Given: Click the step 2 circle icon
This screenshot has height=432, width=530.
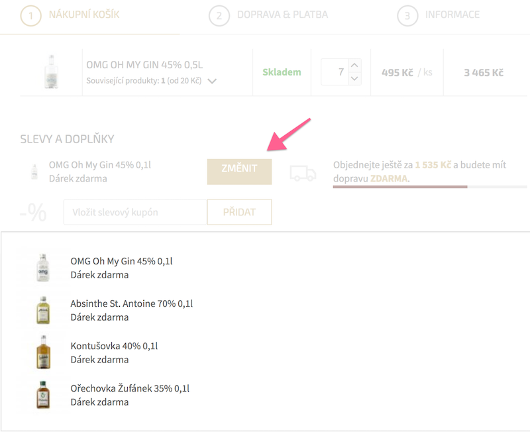Looking at the screenshot, I should (219, 15).
